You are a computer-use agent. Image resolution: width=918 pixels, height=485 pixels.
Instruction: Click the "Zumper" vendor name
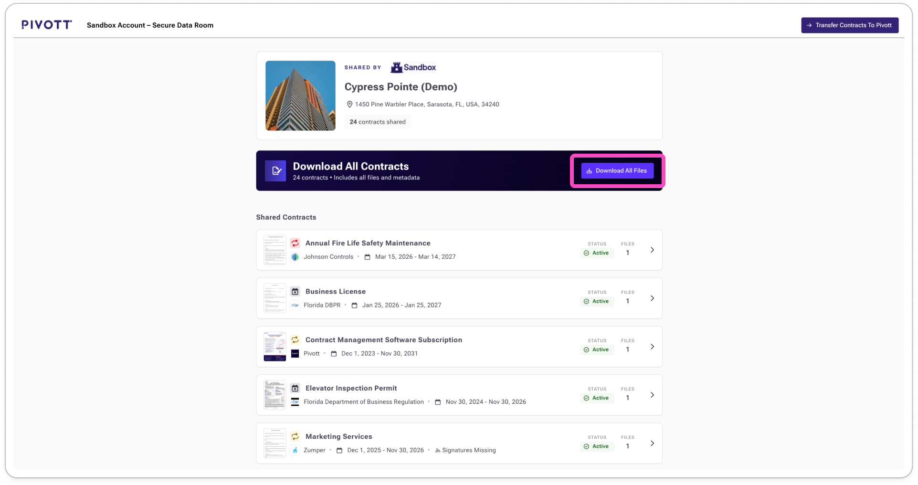coord(315,450)
